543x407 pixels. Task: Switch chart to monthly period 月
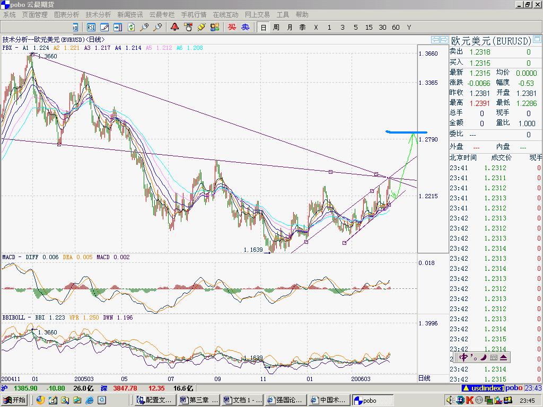(x=290, y=27)
